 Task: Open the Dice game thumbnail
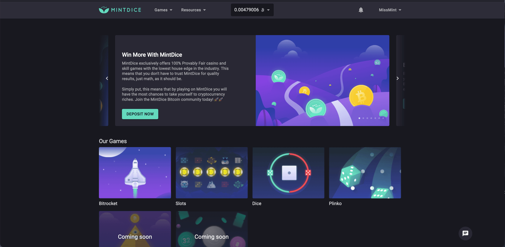coord(288,172)
